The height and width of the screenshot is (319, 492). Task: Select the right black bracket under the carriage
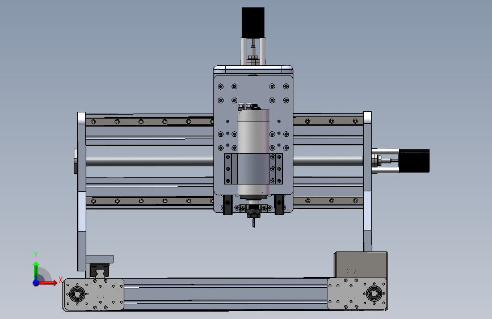pyautogui.click(x=279, y=205)
